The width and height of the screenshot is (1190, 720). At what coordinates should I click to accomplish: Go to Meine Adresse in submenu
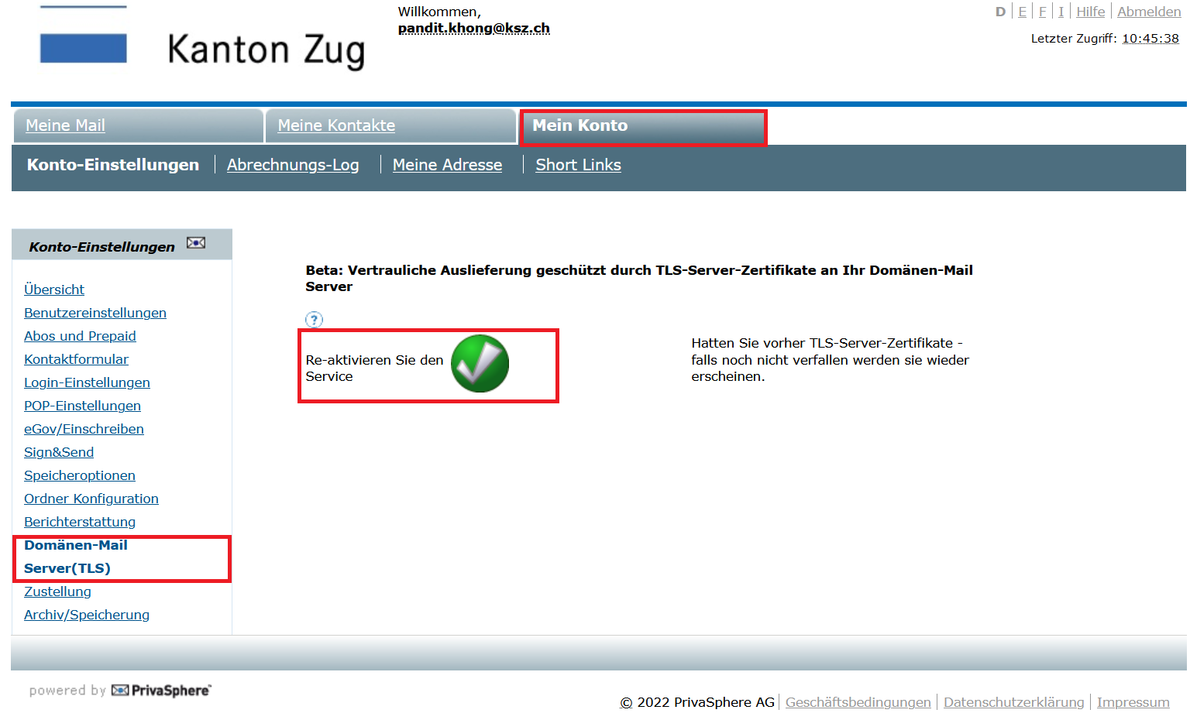pos(447,165)
